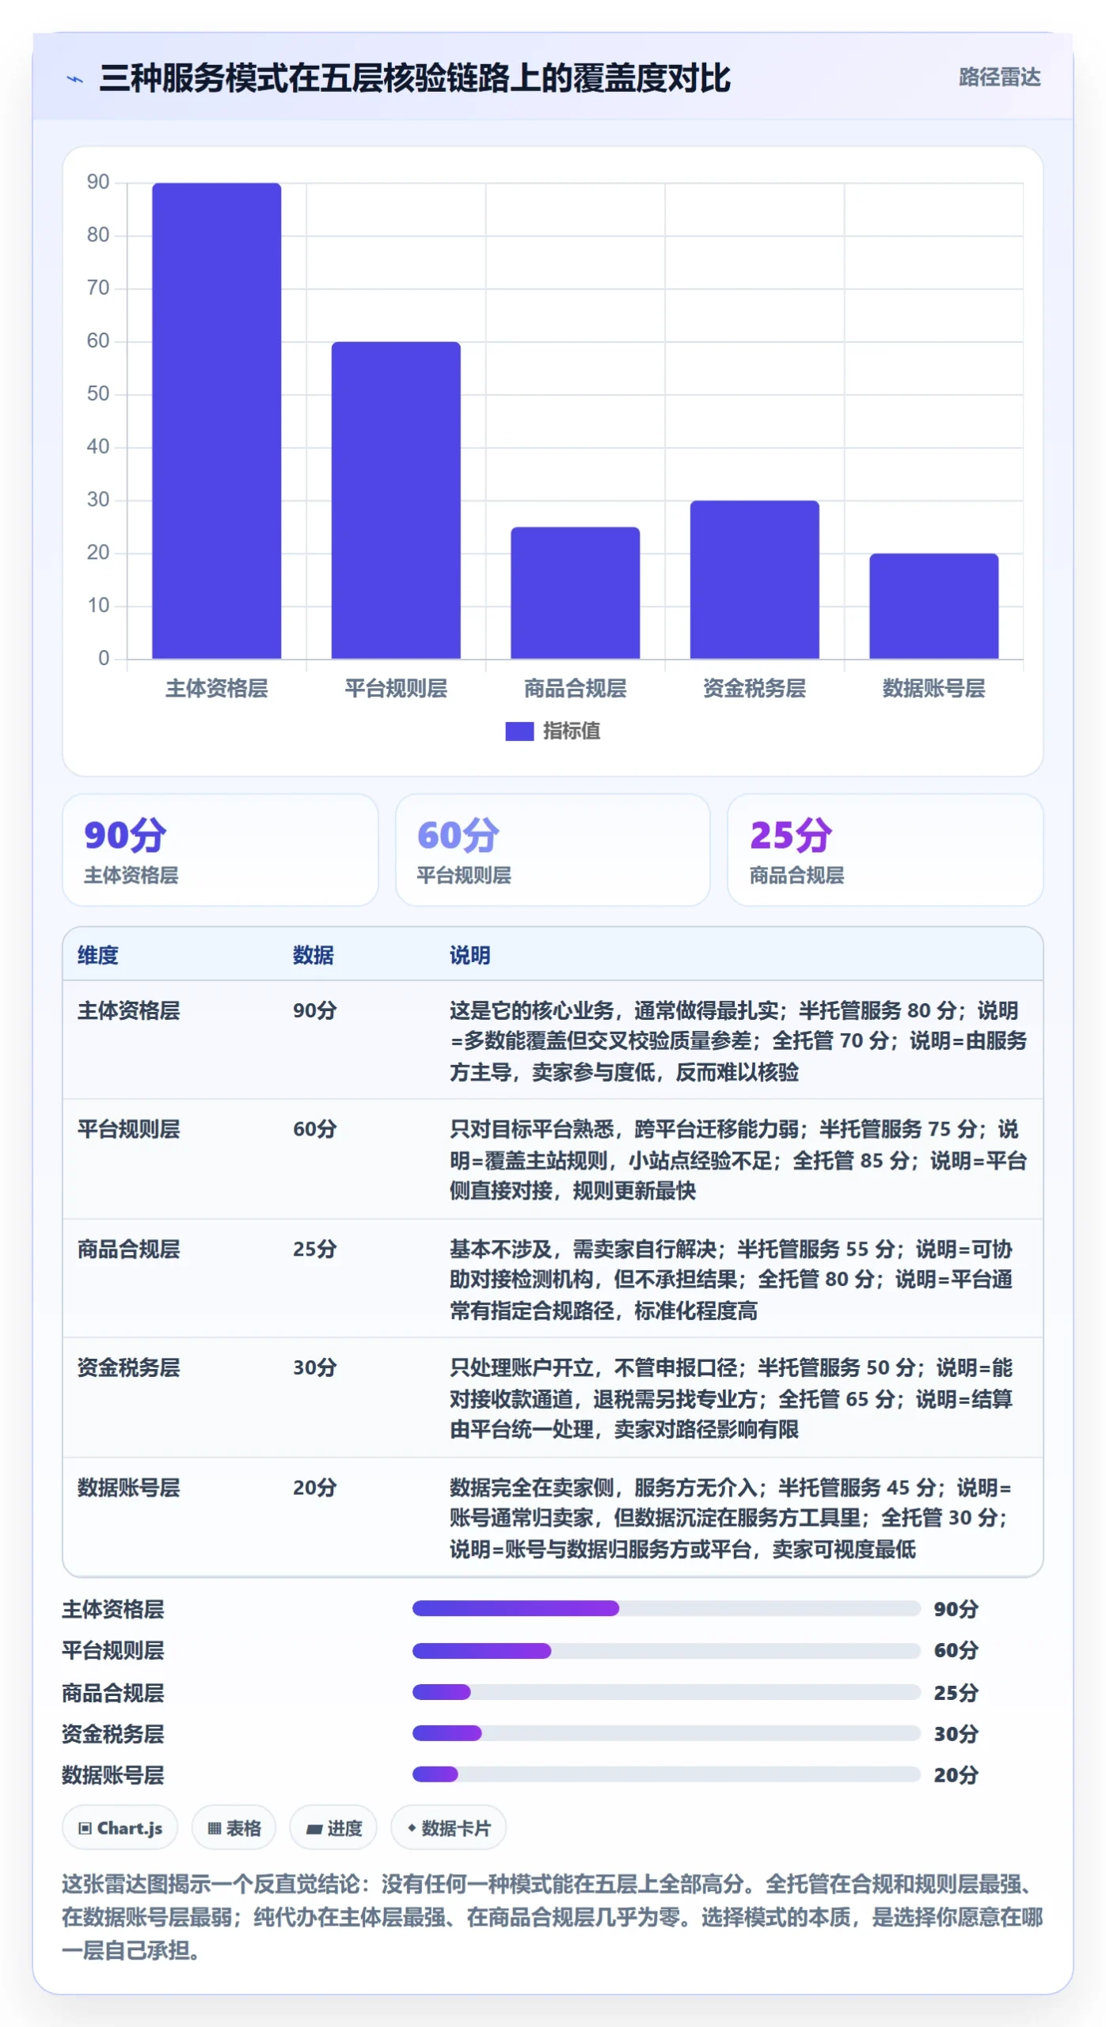Click the 数据账号层 progress bar

click(x=666, y=1774)
